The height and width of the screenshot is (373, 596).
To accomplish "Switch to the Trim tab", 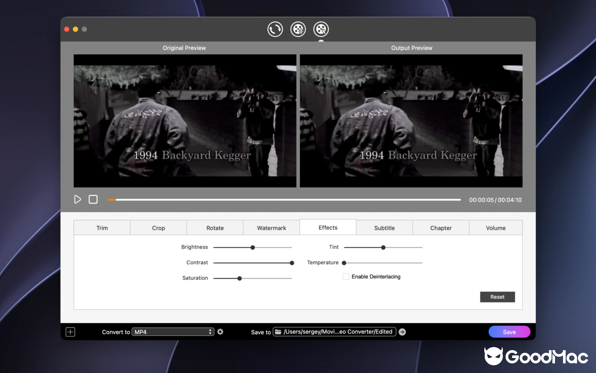I will point(102,228).
